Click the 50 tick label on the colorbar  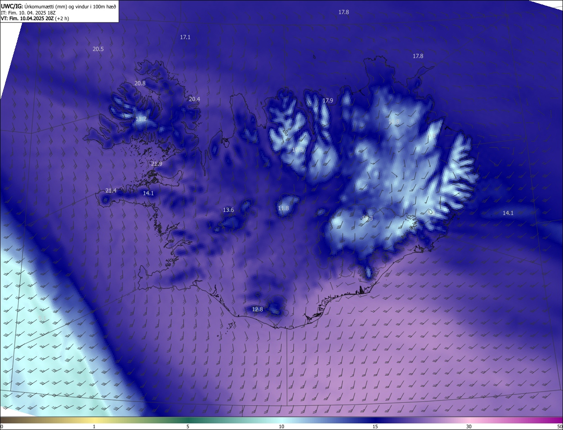559,427
